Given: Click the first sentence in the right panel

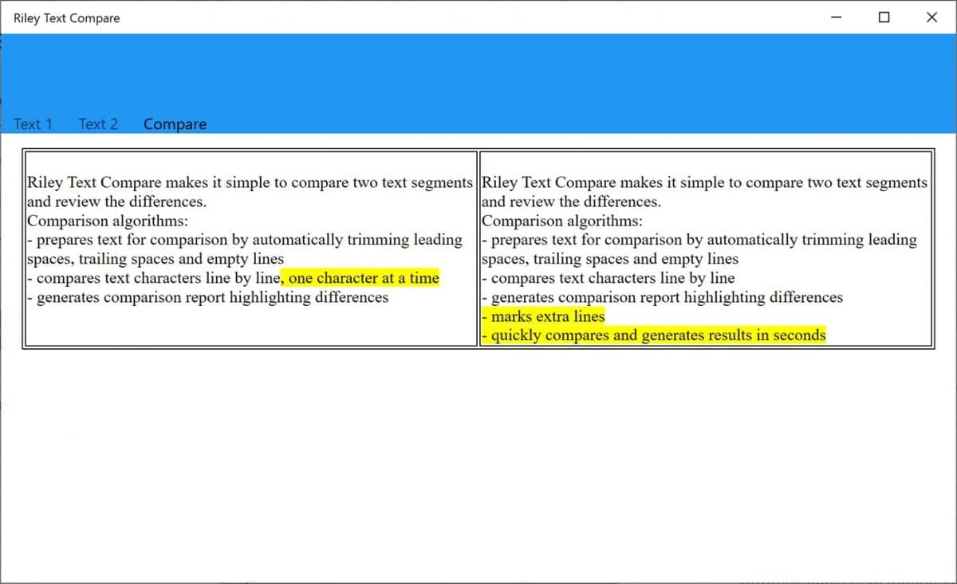Looking at the screenshot, I should [x=702, y=182].
